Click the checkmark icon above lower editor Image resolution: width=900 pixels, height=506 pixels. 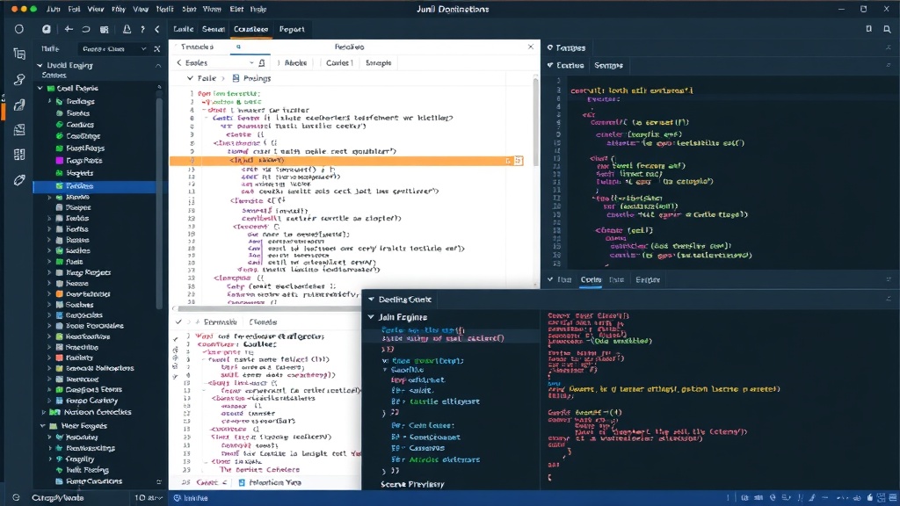178,322
